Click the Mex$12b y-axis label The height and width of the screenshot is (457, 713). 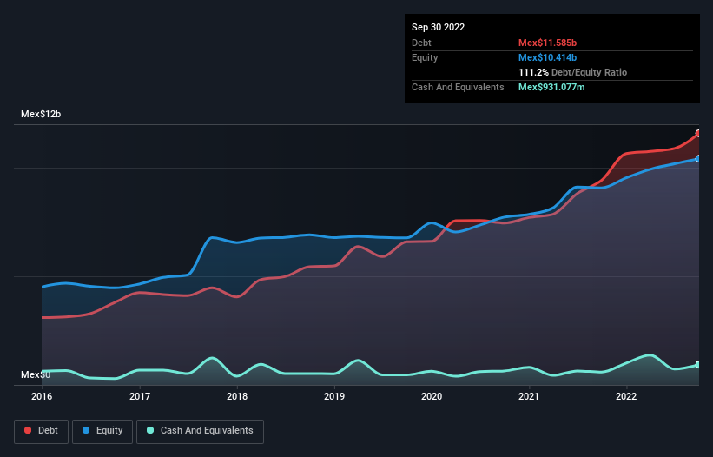click(41, 114)
